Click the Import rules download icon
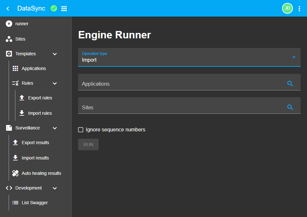The height and width of the screenshot is (217, 307). point(22,113)
